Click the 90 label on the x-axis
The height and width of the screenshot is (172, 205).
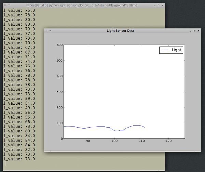[x=88, y=141]
